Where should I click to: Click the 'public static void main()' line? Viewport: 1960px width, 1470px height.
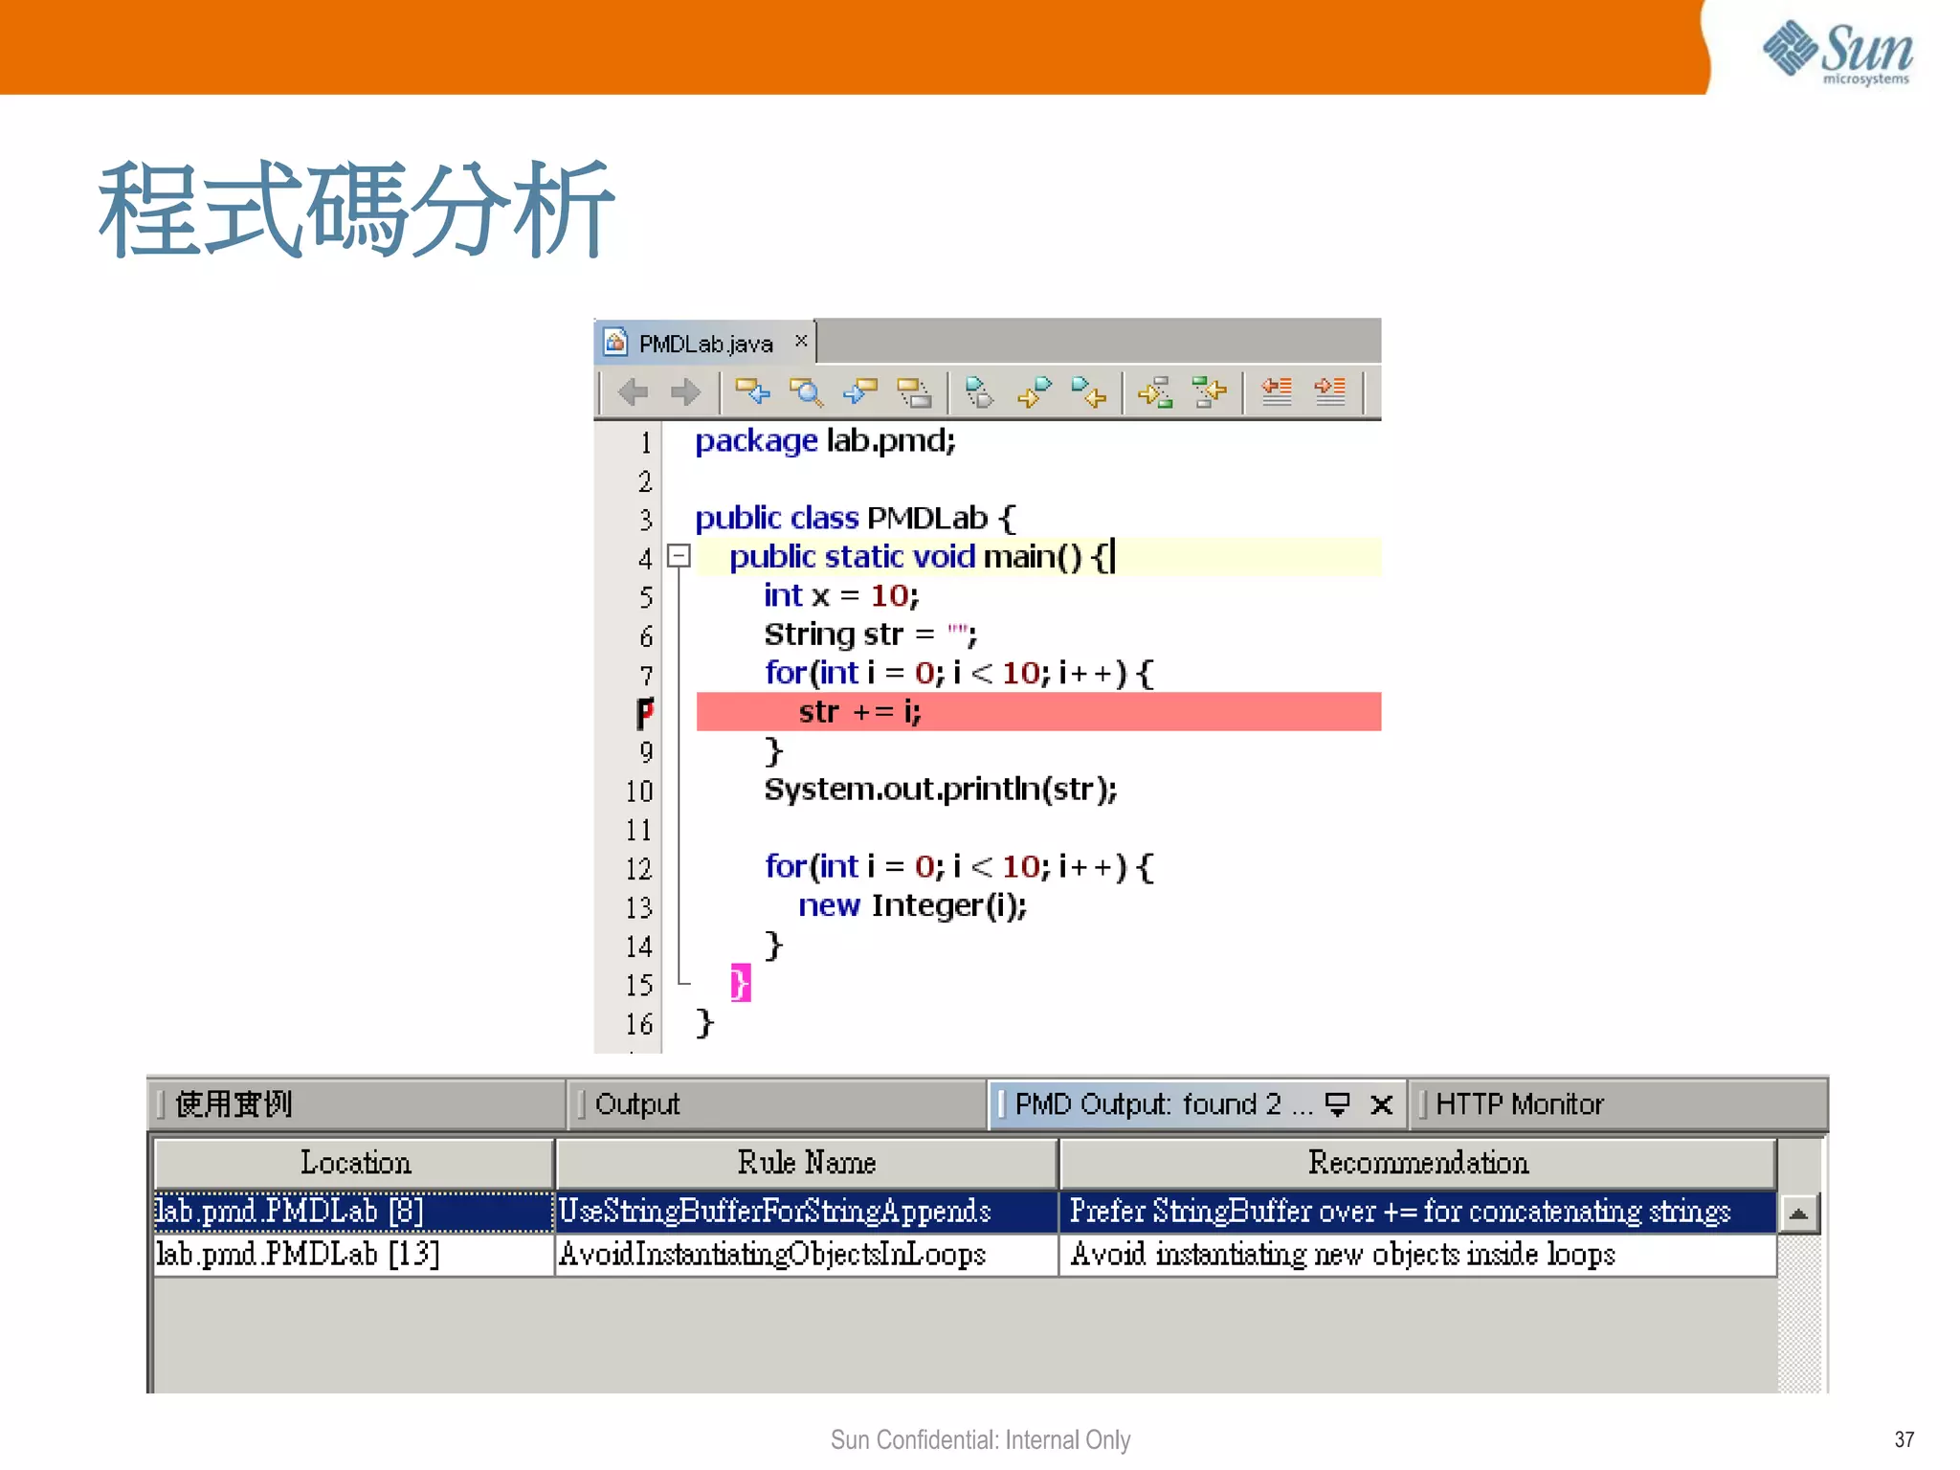coord(921,557)
